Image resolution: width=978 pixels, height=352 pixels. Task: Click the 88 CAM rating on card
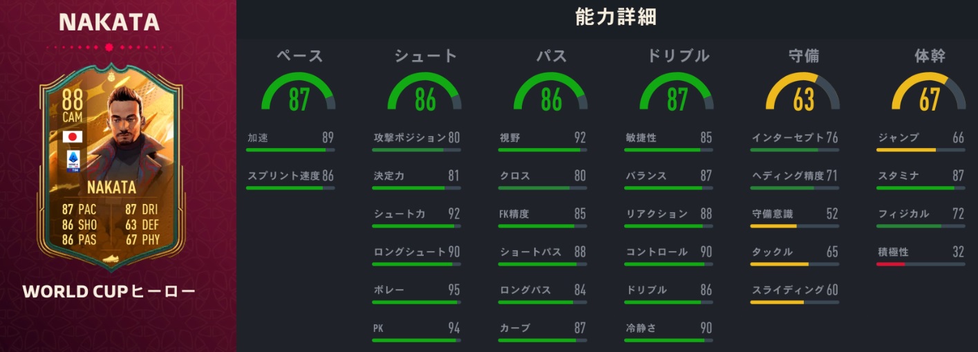72,102
